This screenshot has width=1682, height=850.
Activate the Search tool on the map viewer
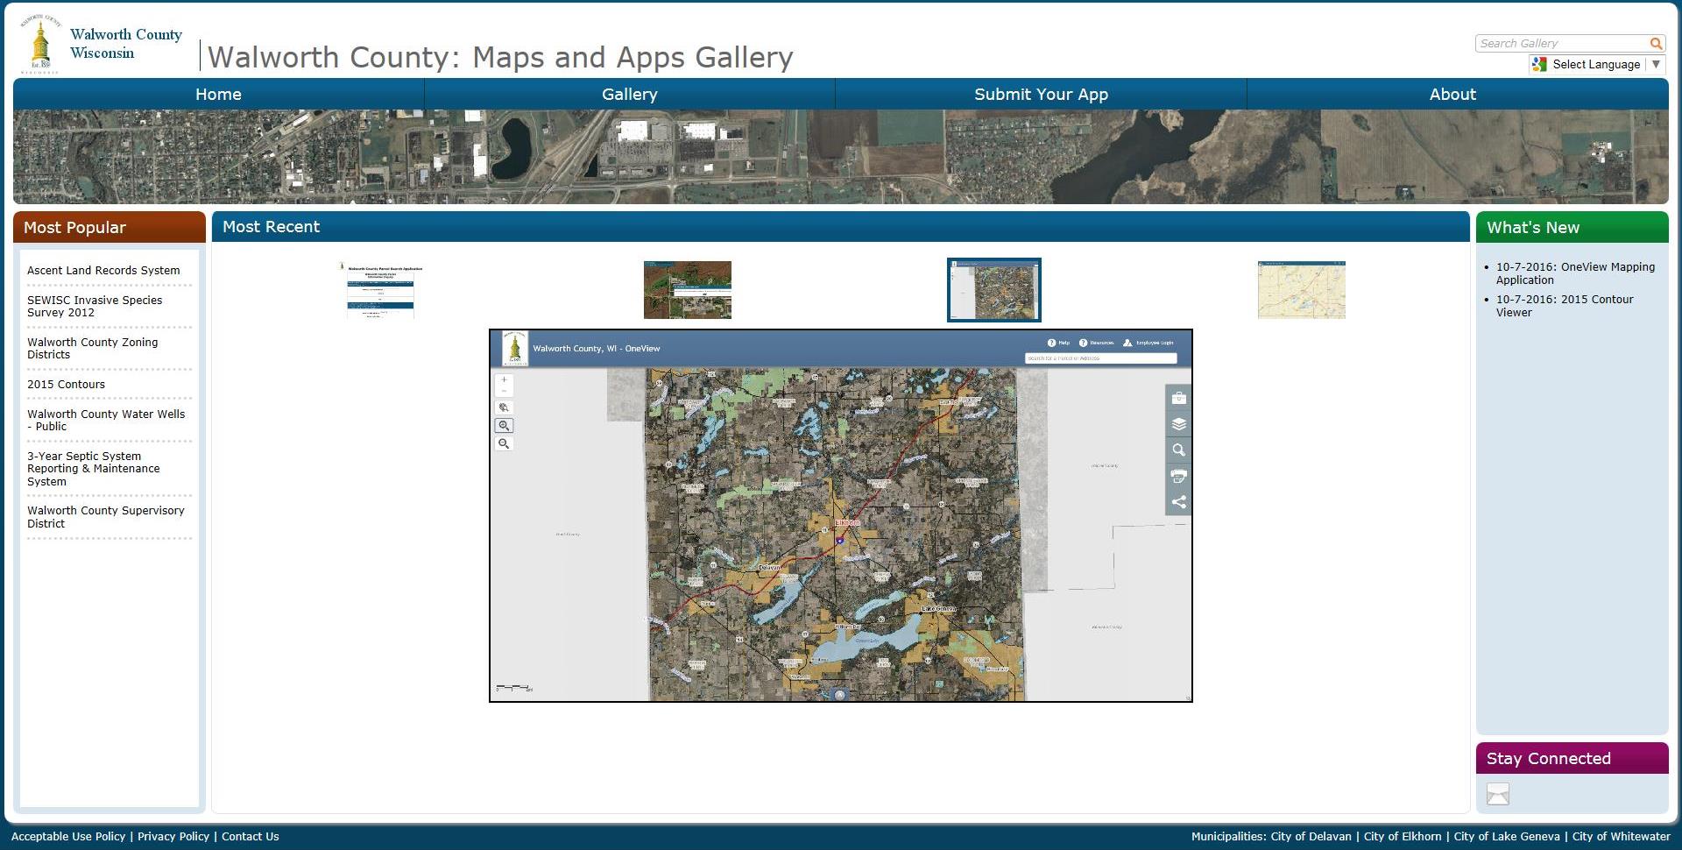(1178, 450)
